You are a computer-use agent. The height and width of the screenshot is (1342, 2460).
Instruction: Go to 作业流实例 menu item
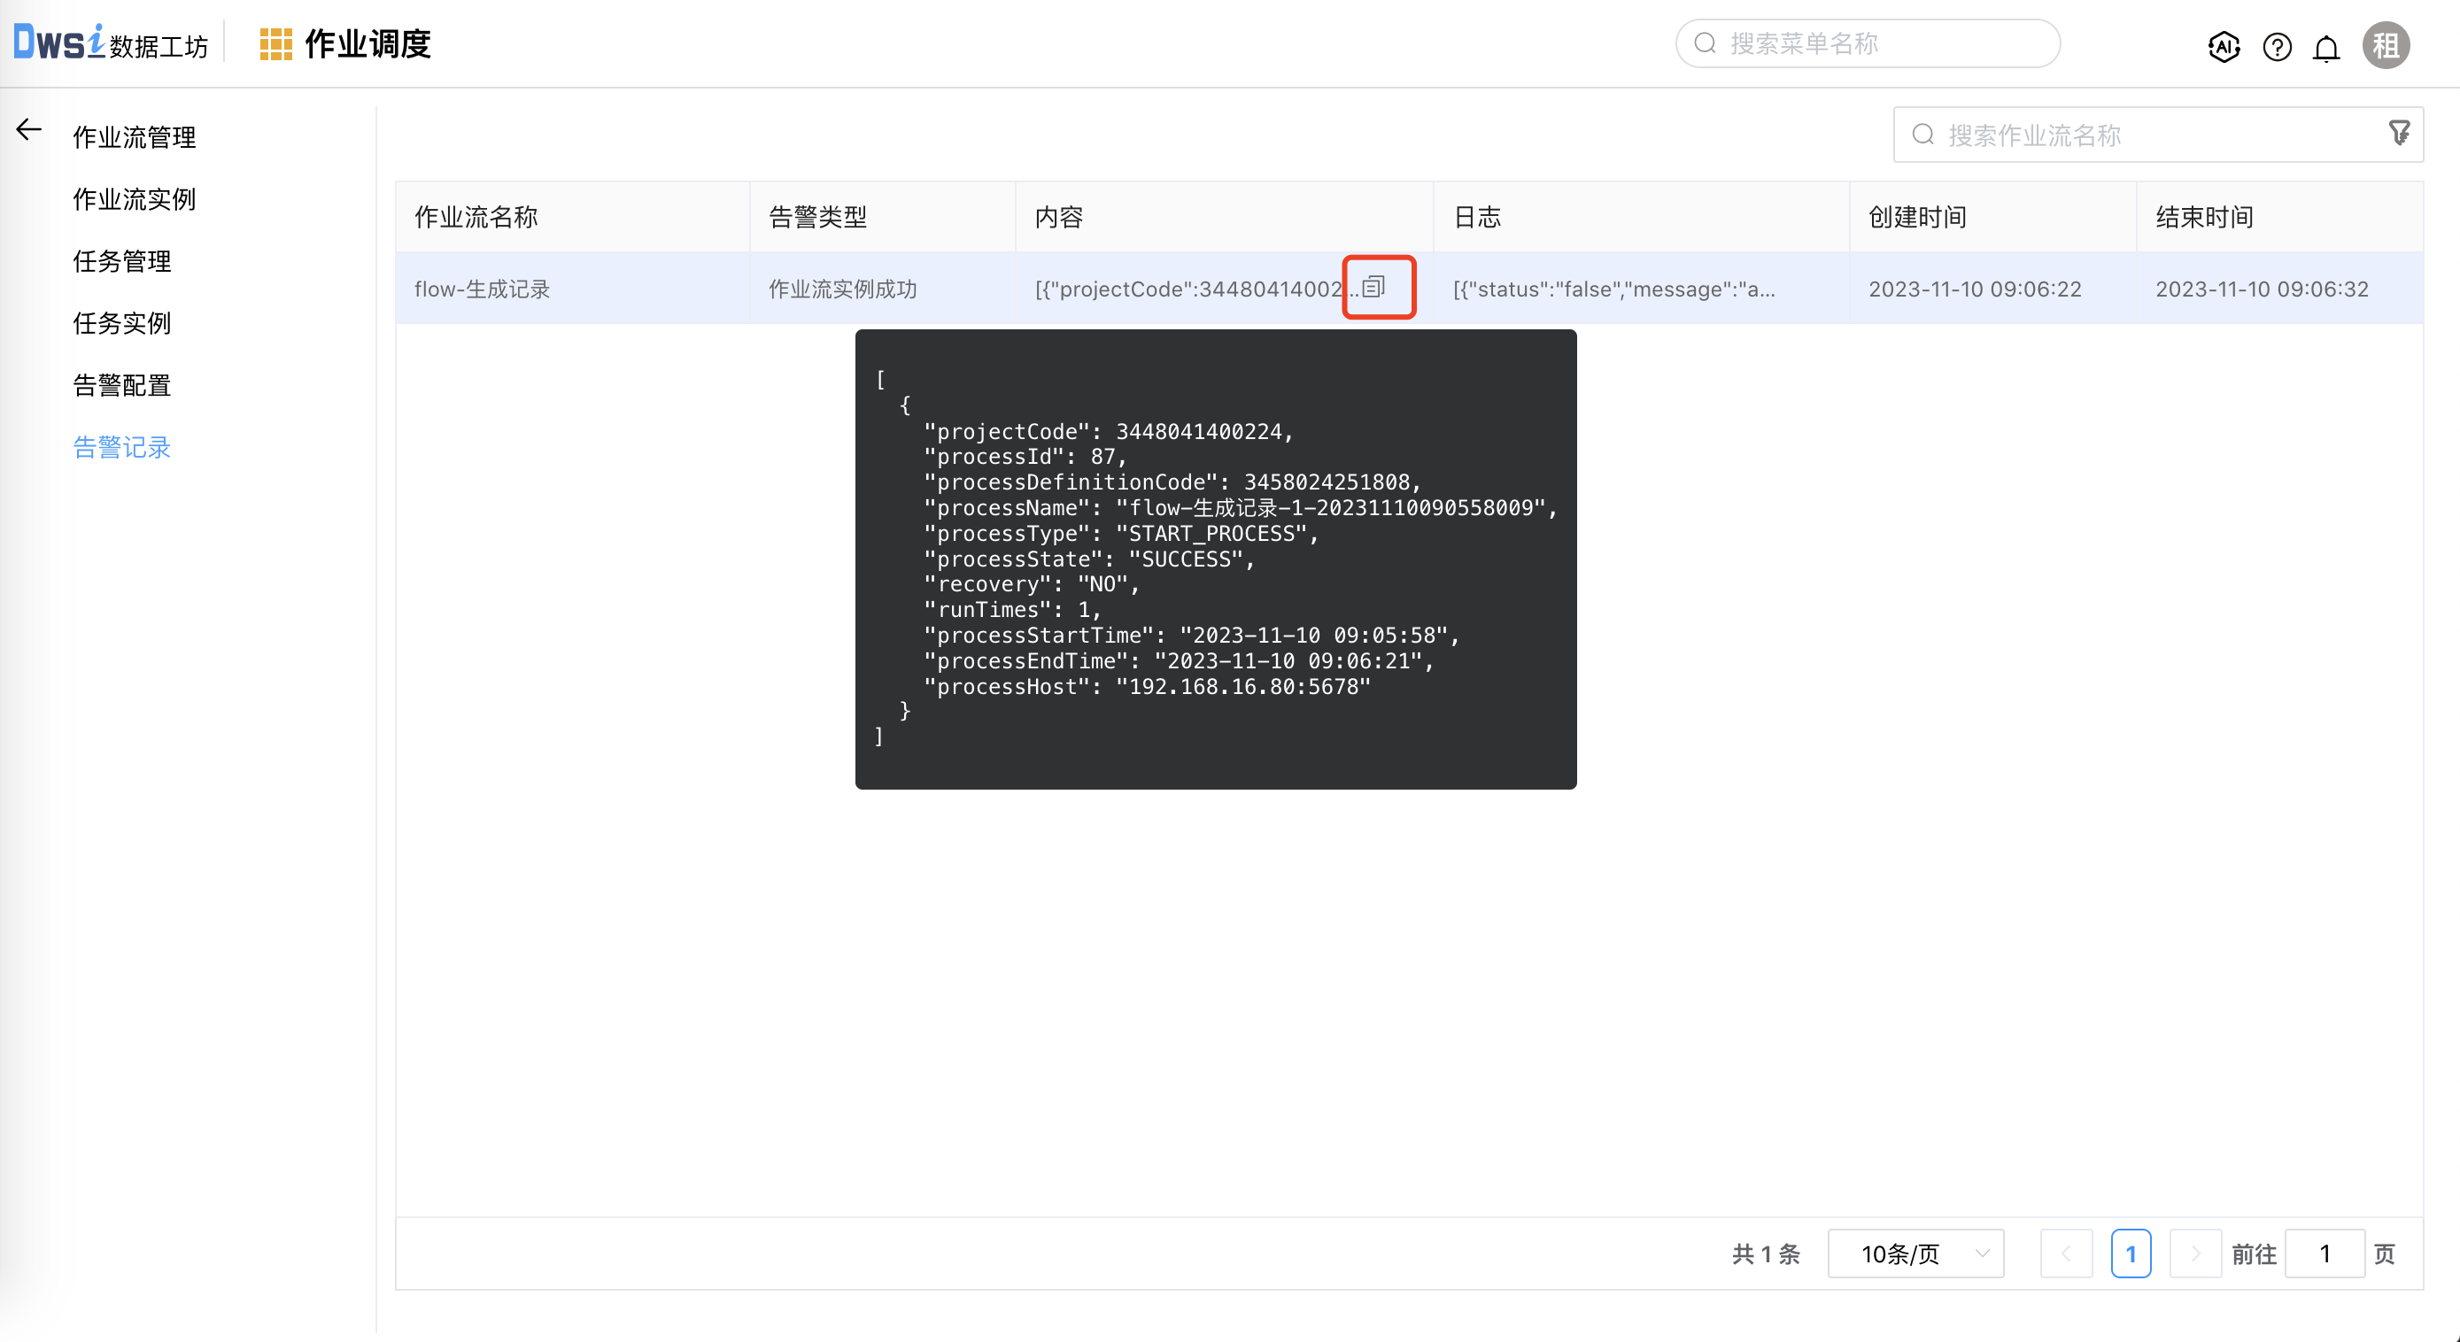135,199
